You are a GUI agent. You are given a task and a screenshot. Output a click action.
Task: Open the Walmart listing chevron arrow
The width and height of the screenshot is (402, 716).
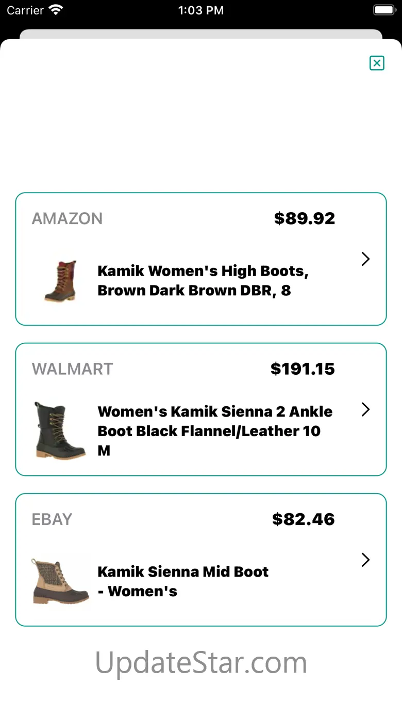point(365,409)
